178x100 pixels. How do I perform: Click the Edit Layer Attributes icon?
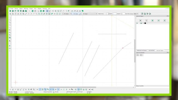click(x=165, y=21)
